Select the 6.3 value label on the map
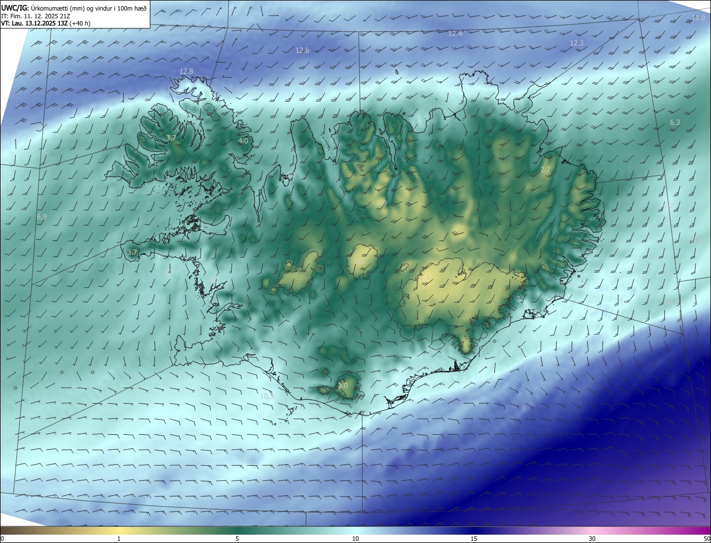Screen dimensions: 711x543 coord(675,122)
